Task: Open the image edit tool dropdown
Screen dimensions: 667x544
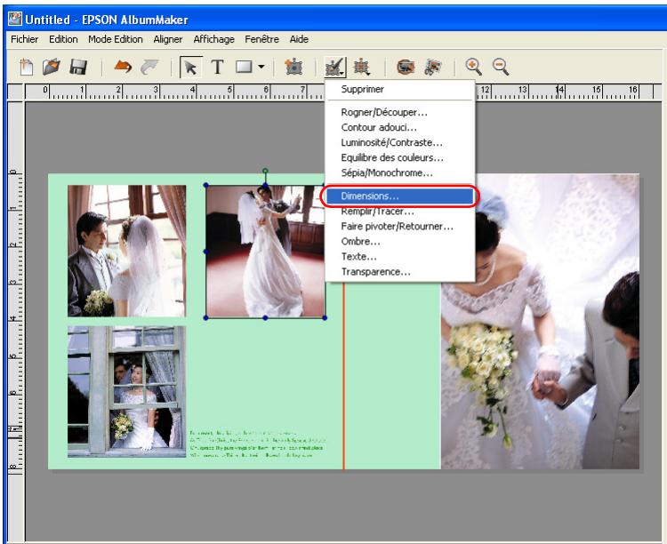Action: click(334, 68)
